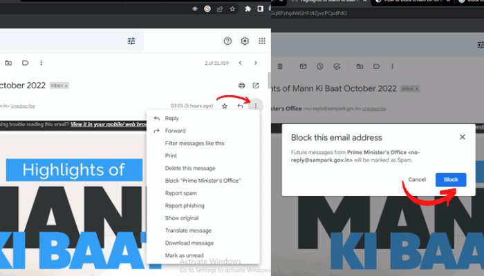
Task: Click the Unsubscribe link in right window
Action: tap(374, 109)
